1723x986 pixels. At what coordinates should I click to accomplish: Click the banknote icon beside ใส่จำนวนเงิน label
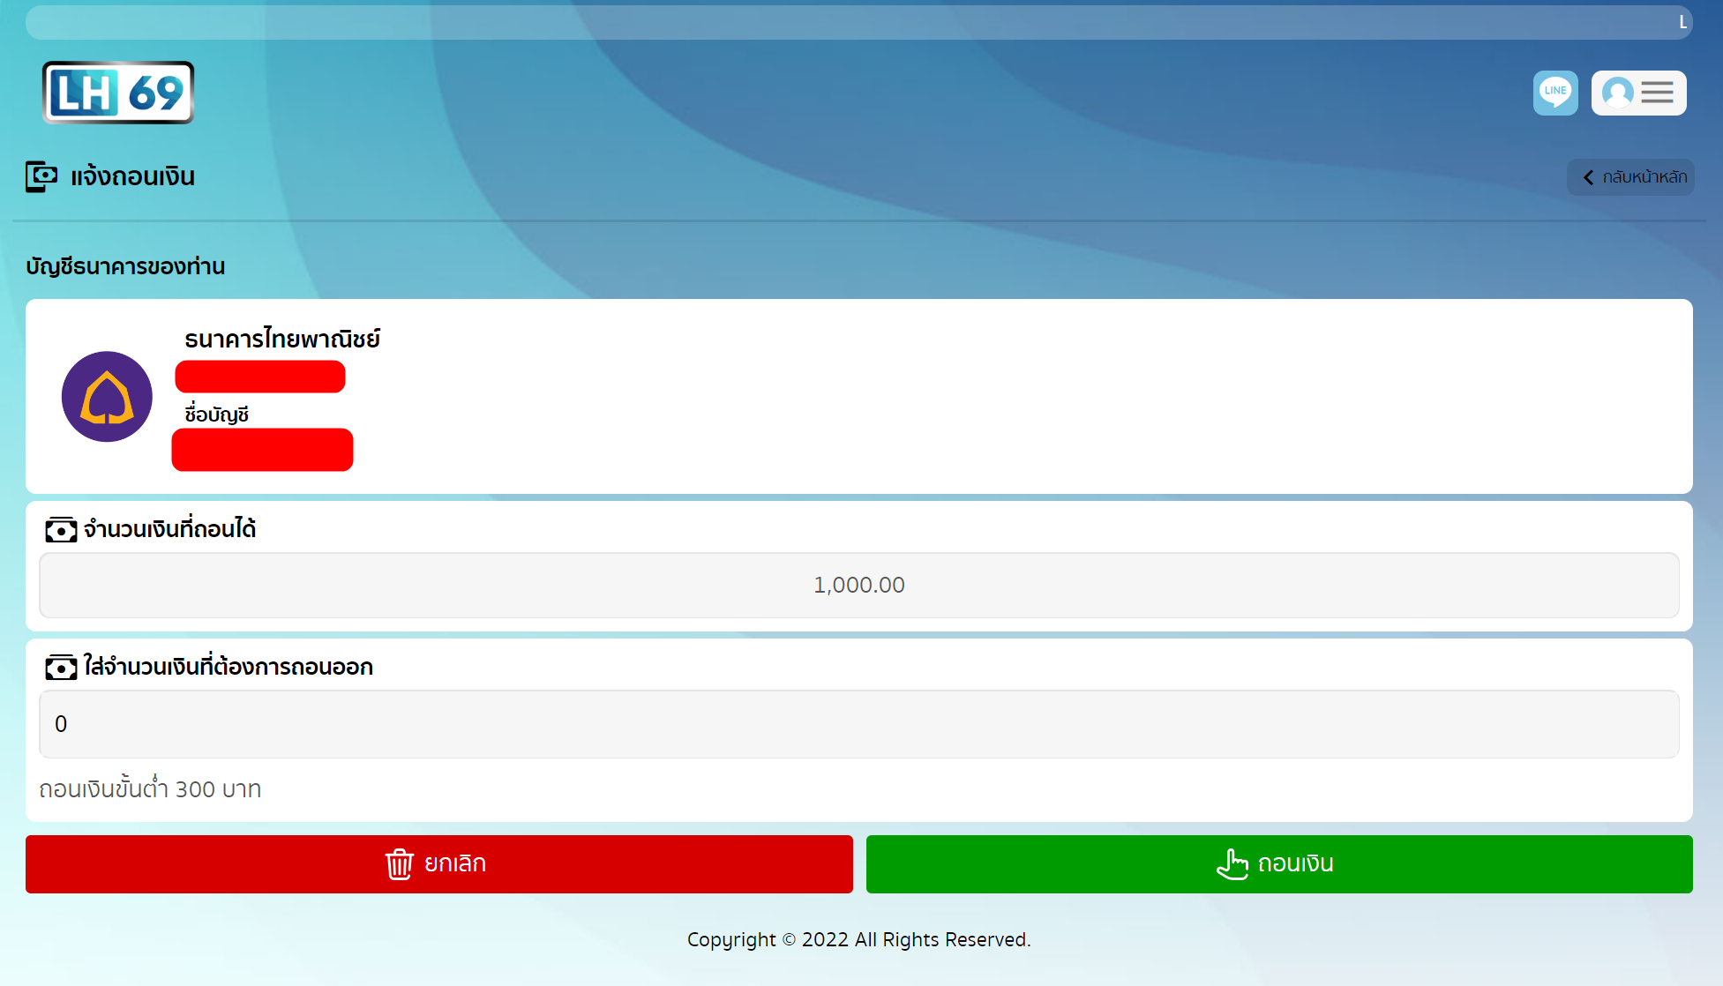pyautogui.click(x=61, y=668)
